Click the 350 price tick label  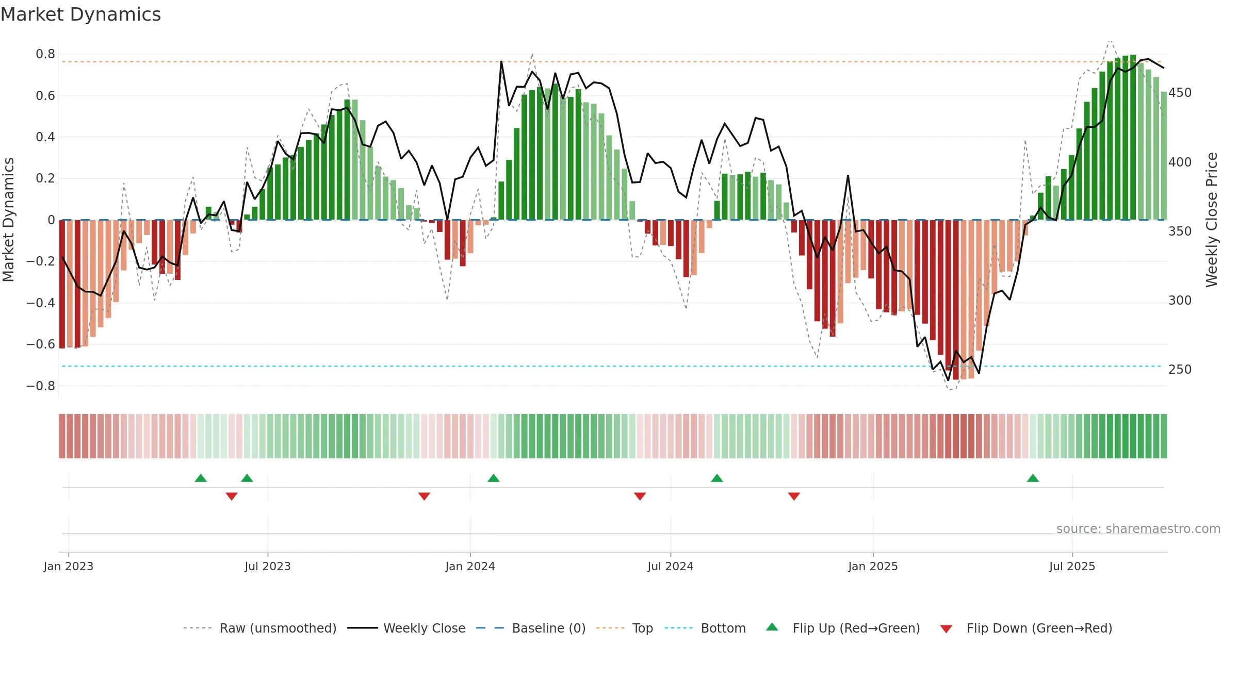(x=1180, y=231)
